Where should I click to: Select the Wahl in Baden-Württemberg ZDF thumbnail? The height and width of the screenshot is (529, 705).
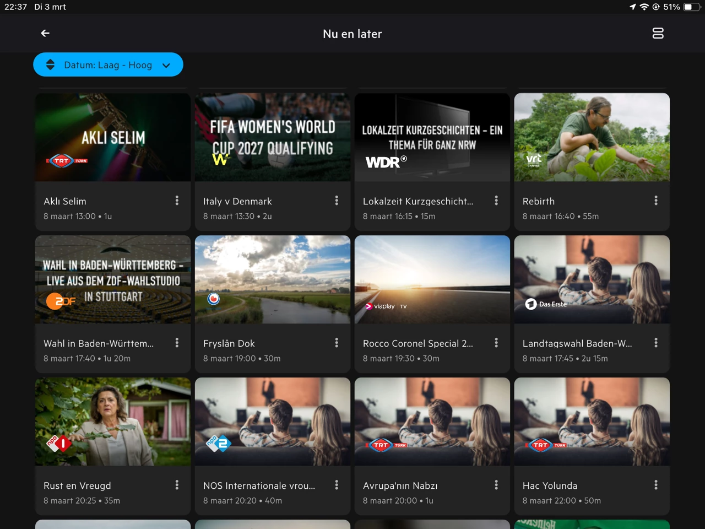pos(113,279)
